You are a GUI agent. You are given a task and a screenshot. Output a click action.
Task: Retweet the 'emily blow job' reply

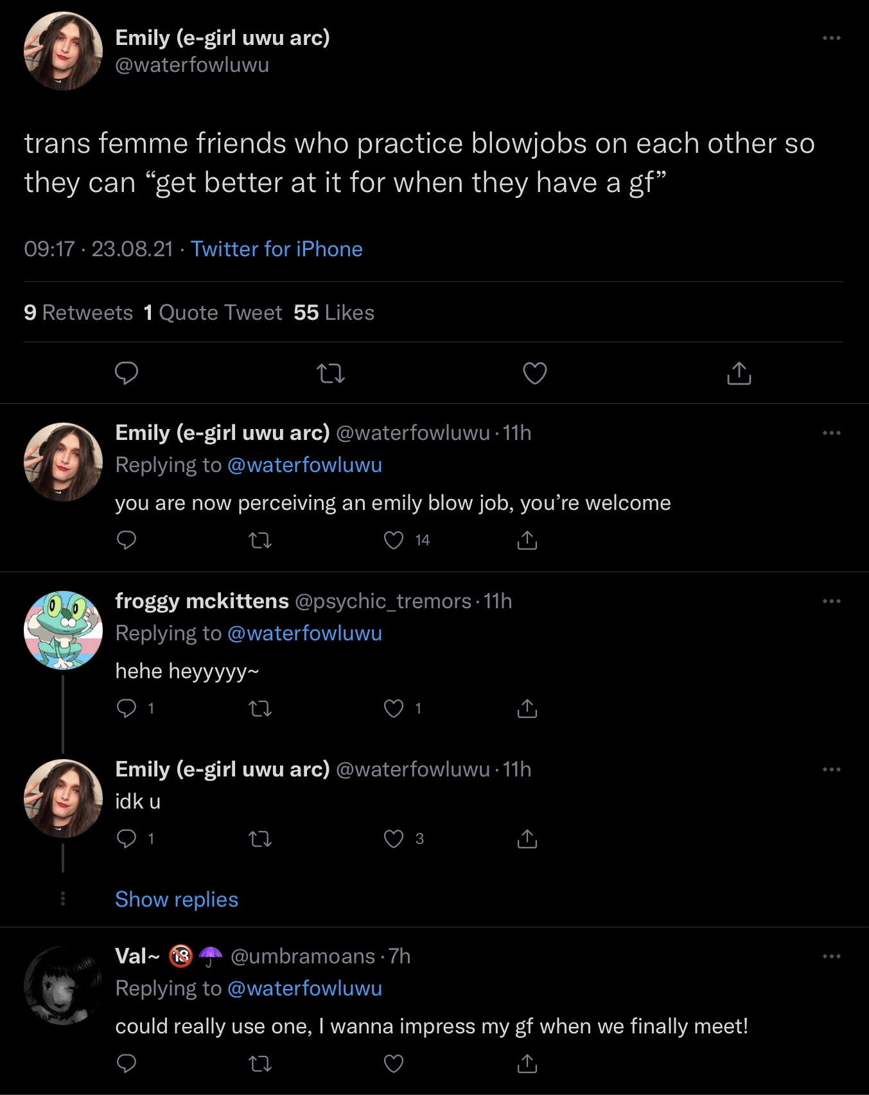259,541
